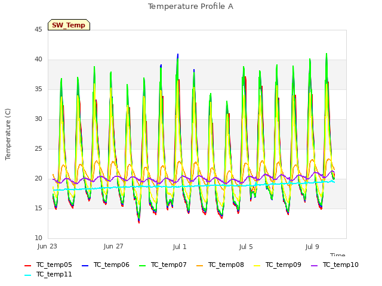Click the 40 y-axis tick label

pos(38,60)
